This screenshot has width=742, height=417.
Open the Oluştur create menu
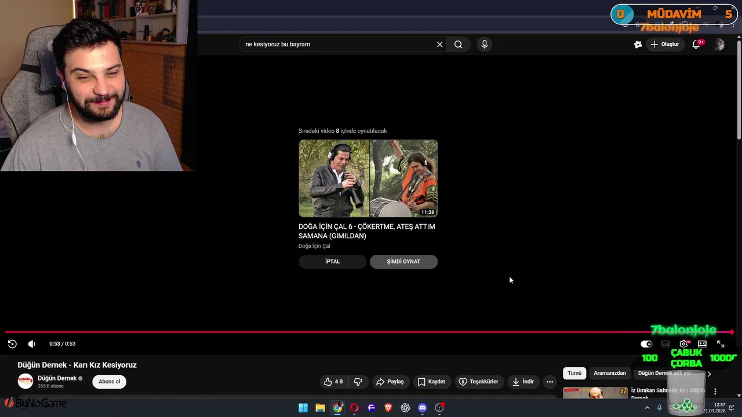pos(664,44)
